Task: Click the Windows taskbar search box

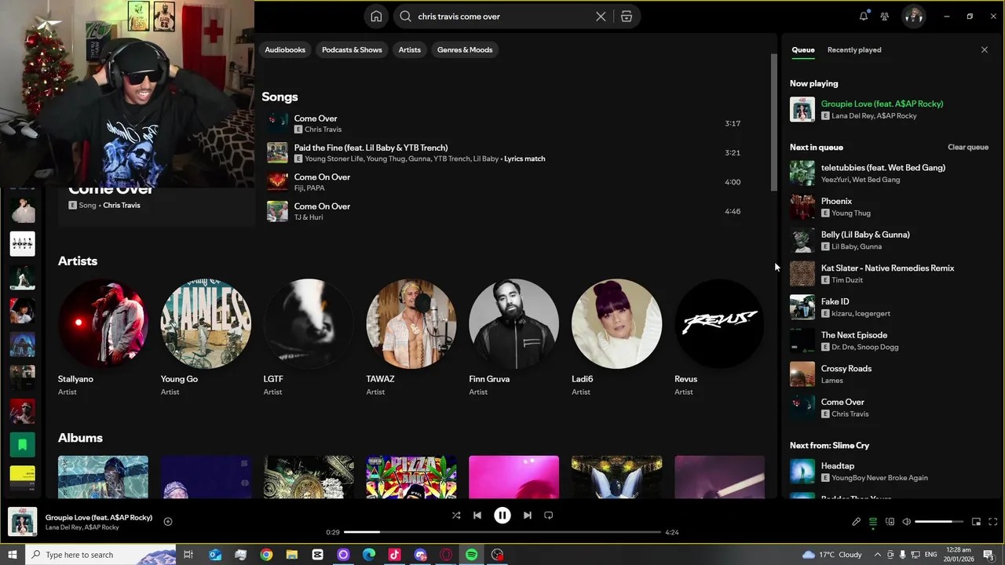Action: (x=100, y=555)
